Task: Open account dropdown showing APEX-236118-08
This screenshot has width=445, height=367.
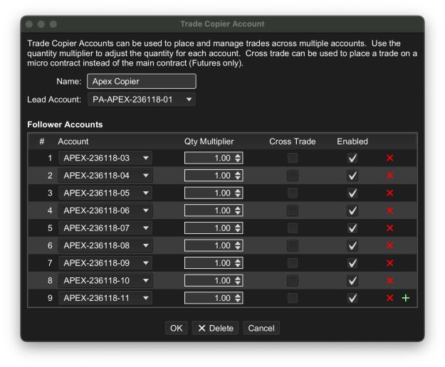Action: tap(105, 245)
